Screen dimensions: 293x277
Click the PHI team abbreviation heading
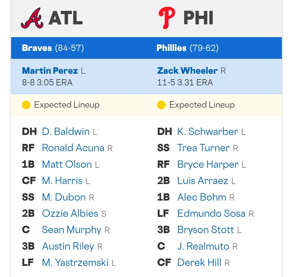198,18
